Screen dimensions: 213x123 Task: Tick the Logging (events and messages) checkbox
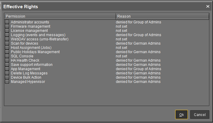7,35
